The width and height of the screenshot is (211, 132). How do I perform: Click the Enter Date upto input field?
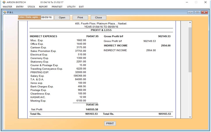pyautogui.click(x=47, y=17)
